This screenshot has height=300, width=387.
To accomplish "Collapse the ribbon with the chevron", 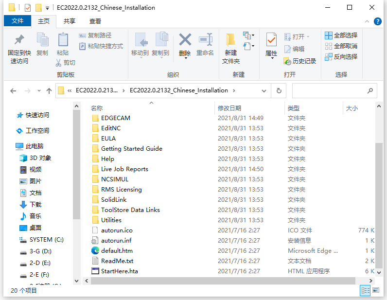I will 367,21.
